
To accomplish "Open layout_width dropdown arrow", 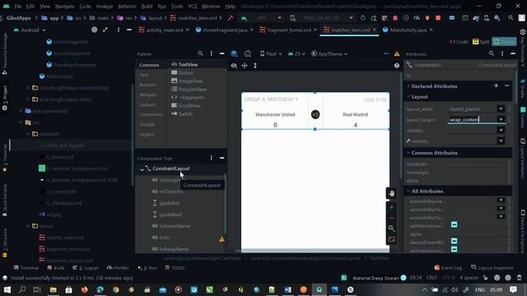I will [501, 109].
